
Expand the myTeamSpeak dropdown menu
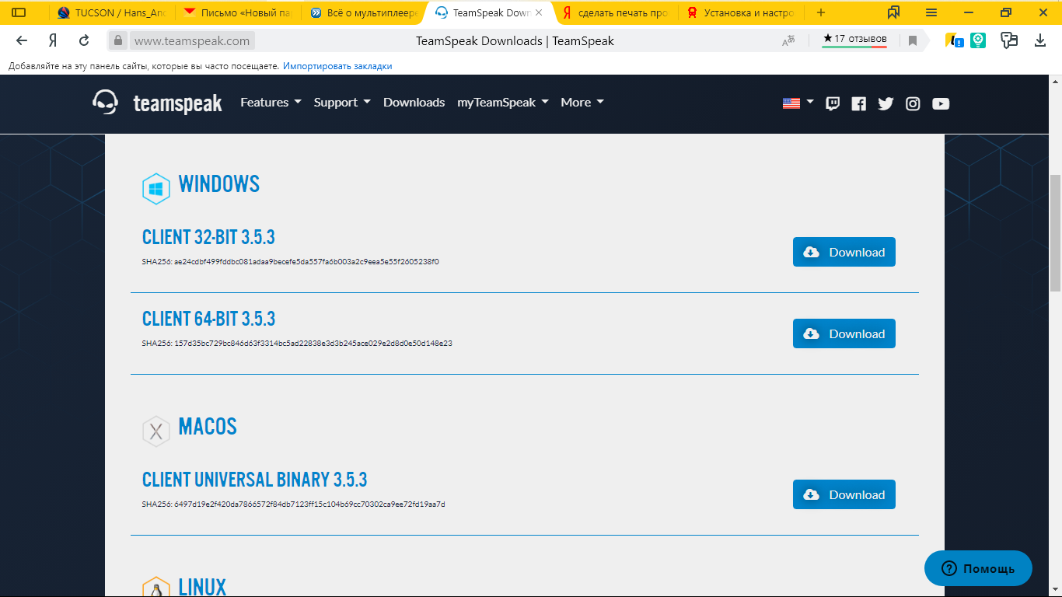(503, 103)
